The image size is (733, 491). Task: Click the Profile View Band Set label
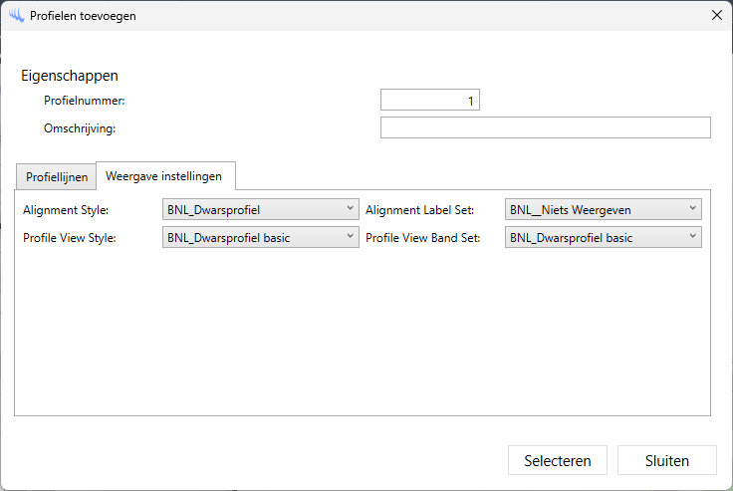[424, 238]
